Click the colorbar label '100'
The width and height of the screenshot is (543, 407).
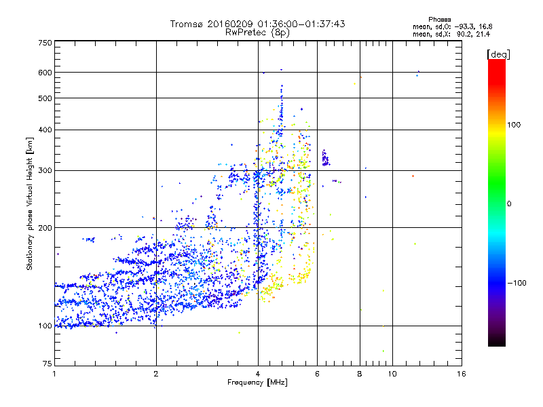(514, 125)
